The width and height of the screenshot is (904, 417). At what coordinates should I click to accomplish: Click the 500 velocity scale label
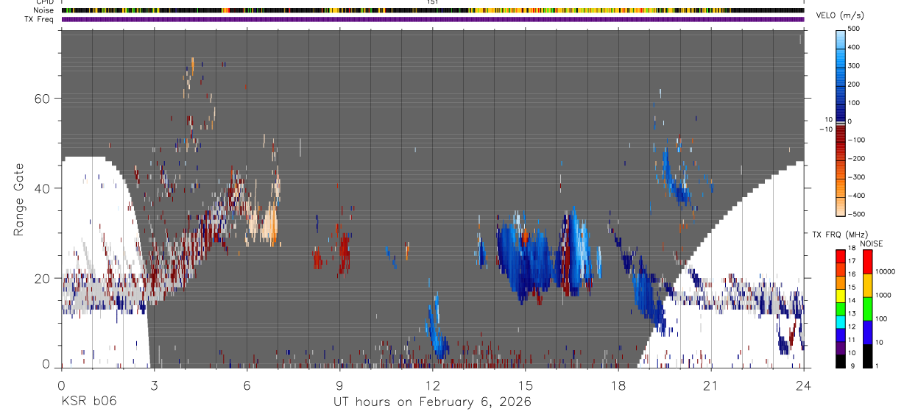point(855,29)
